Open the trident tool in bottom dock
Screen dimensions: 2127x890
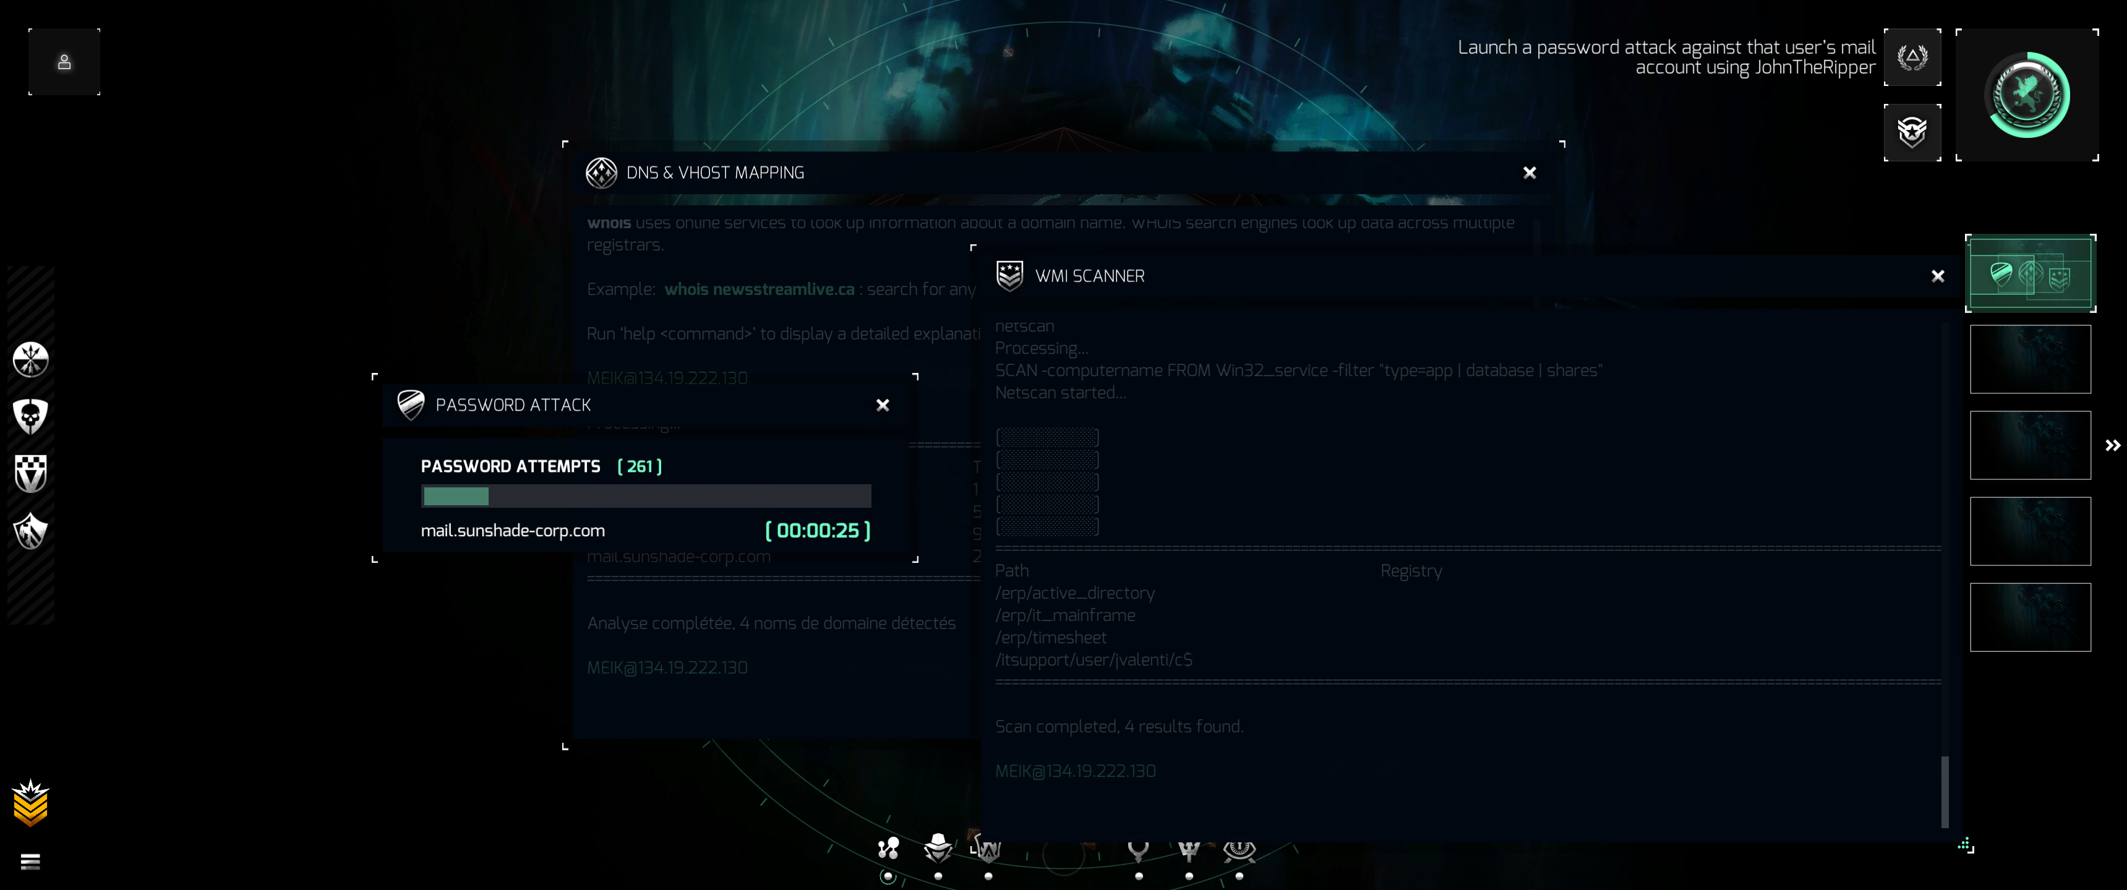click(1189, 849)
